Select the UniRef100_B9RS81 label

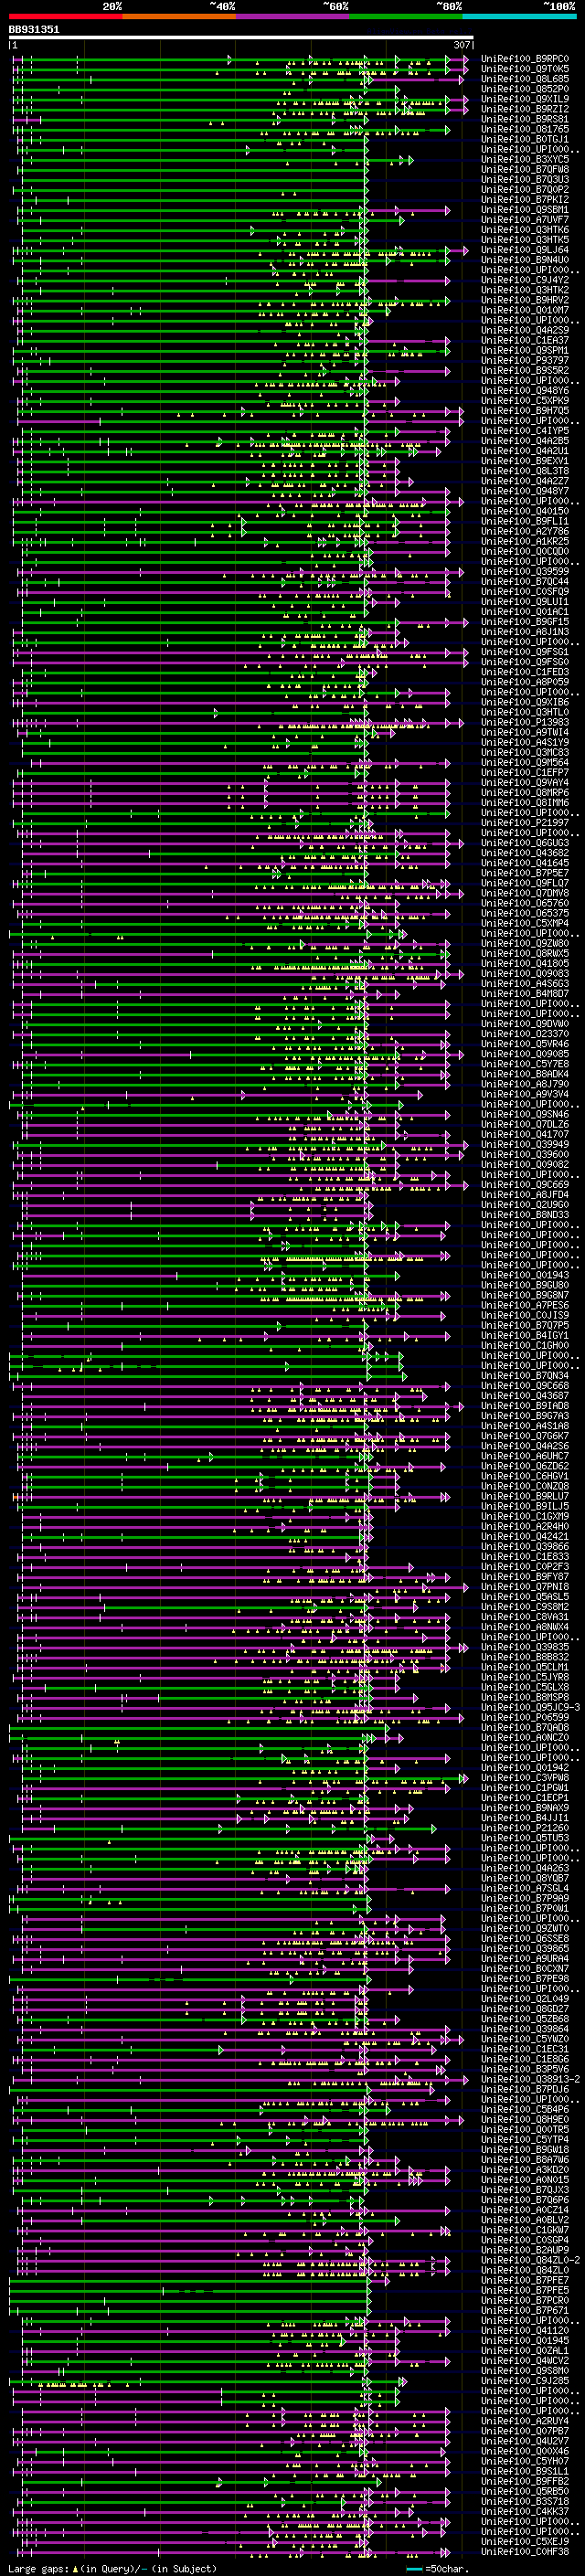click(x=525, y=119)
